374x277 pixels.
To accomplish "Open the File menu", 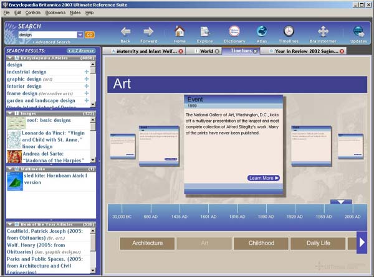I will coord(6,12).
